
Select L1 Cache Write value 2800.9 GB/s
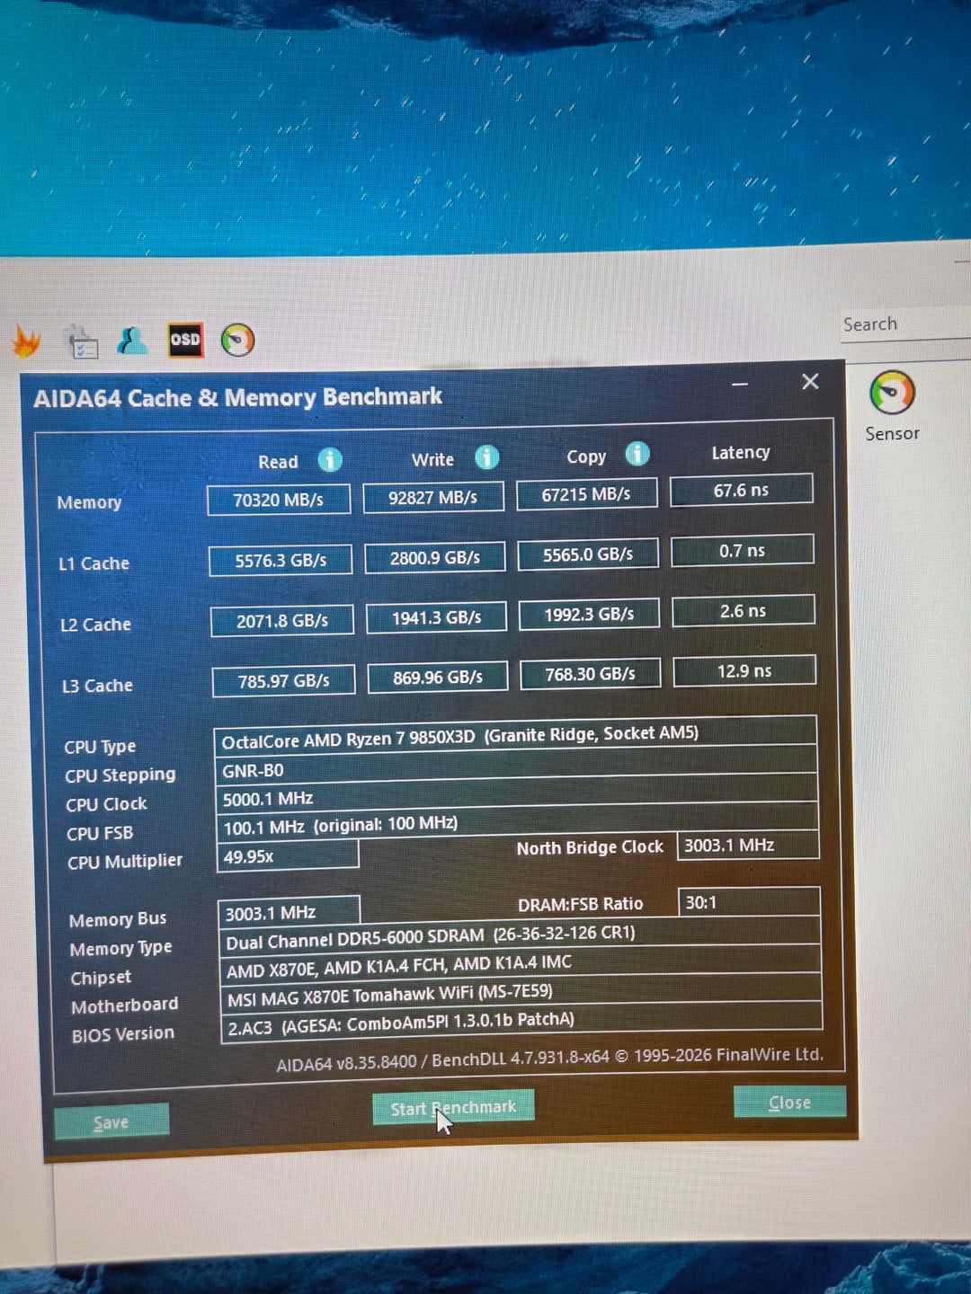tap(435, 557)
